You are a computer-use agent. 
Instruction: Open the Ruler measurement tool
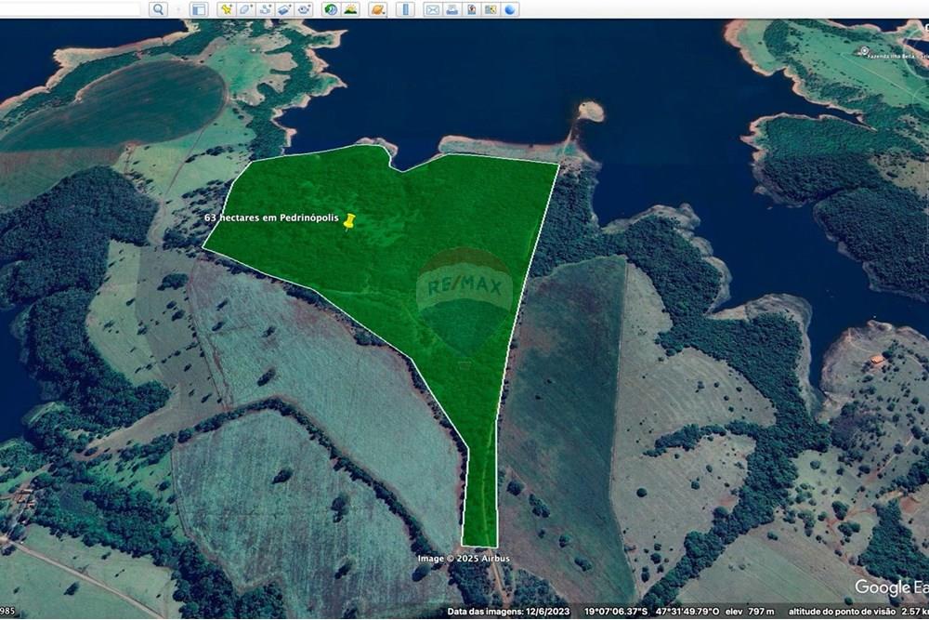(x=404, y=9)
